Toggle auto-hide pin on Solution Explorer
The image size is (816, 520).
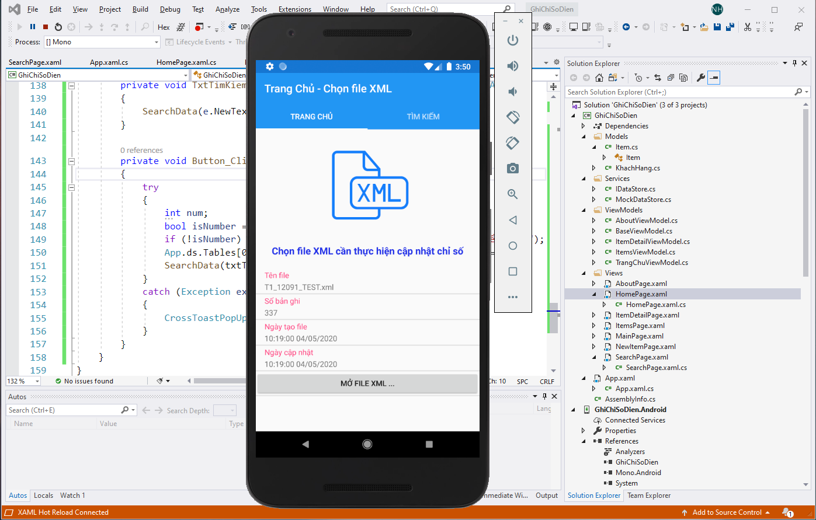pyautogui.click(x=794, y=64)
